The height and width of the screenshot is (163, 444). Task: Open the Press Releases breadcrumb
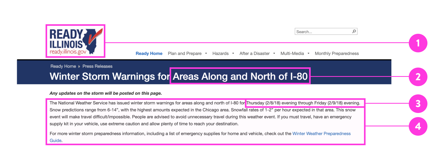point(97,66)
